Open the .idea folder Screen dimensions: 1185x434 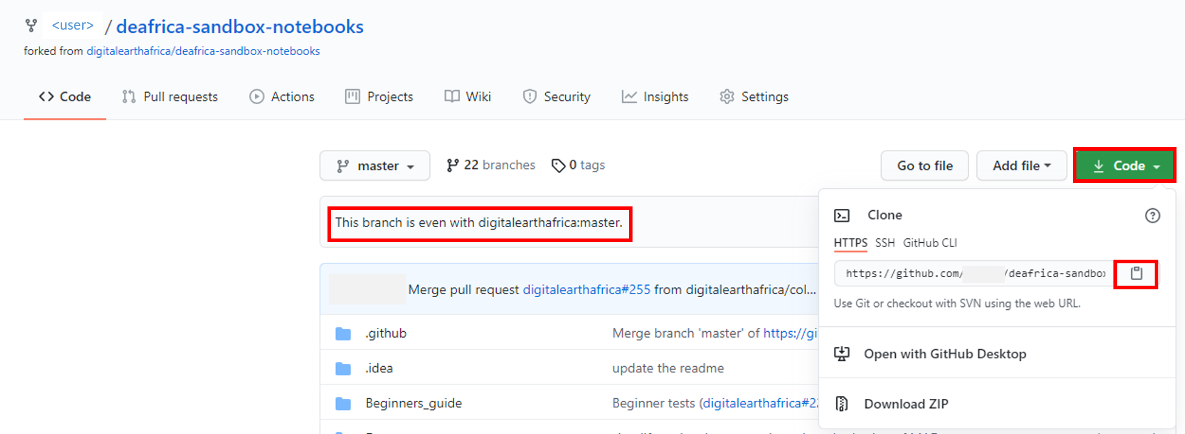tap(379, 369)
